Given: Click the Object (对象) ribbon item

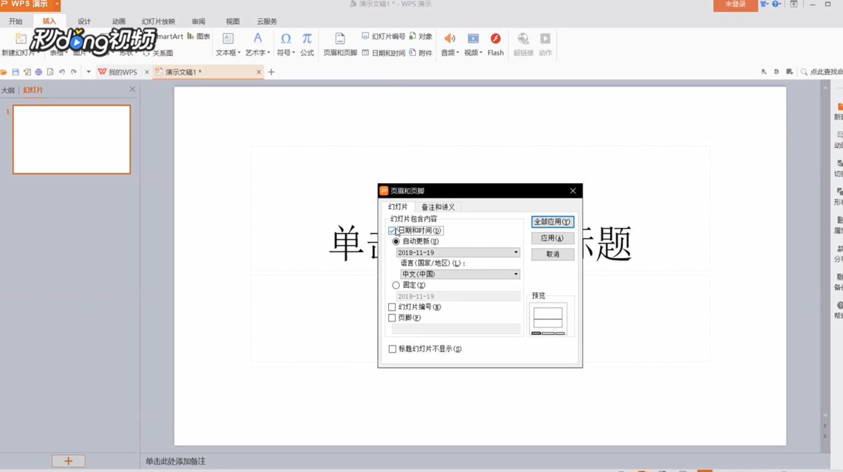Looking at the screenshot, I should pyautogui.click(x=420, y=36).
